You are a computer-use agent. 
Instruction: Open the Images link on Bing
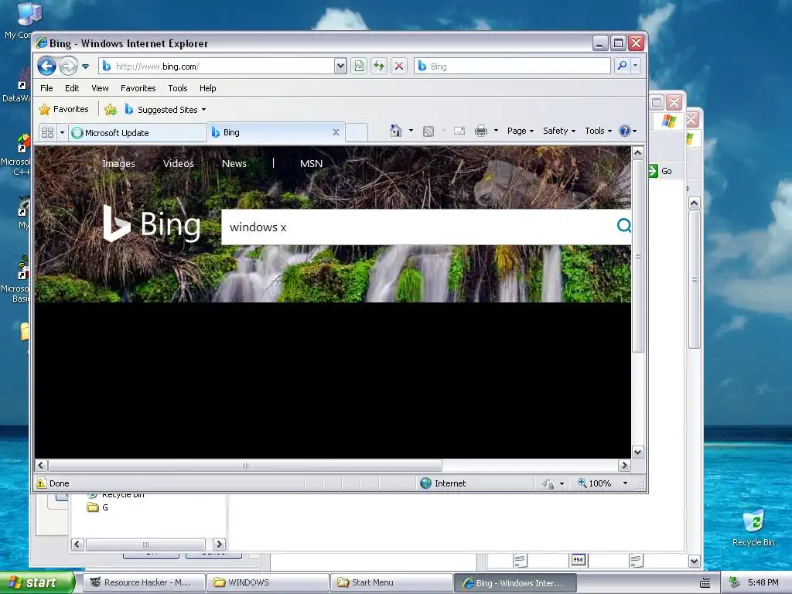click(x=118, y=163)
